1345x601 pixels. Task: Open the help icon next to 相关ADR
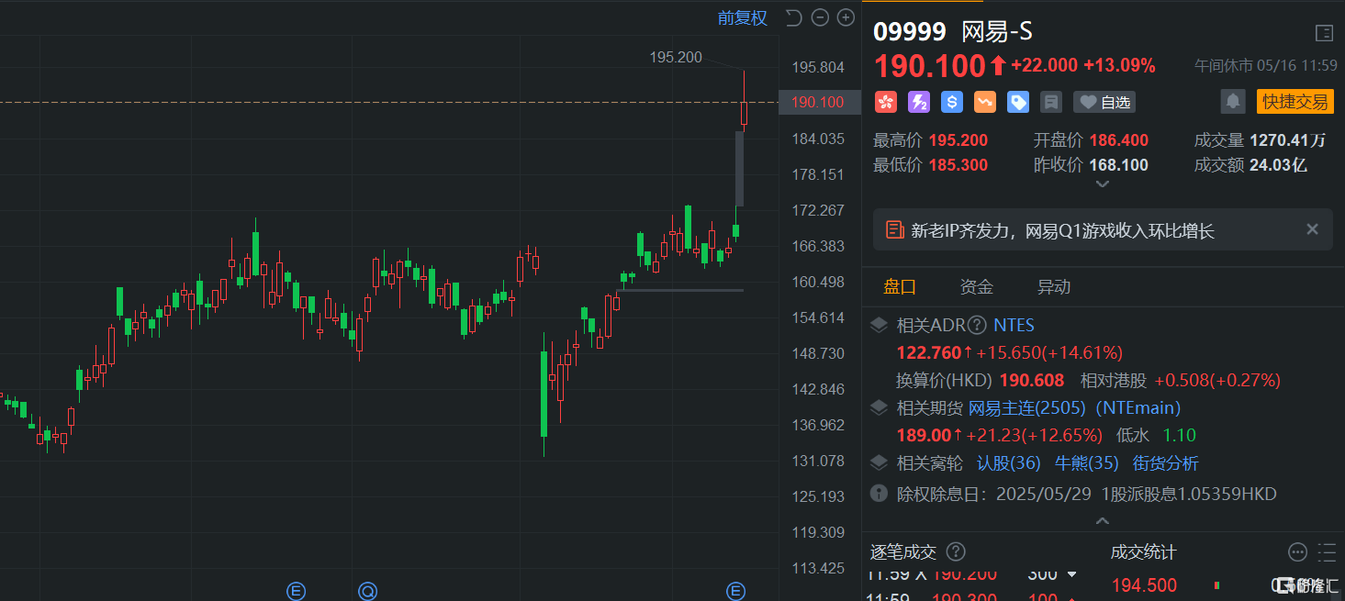tap(977, 325)
